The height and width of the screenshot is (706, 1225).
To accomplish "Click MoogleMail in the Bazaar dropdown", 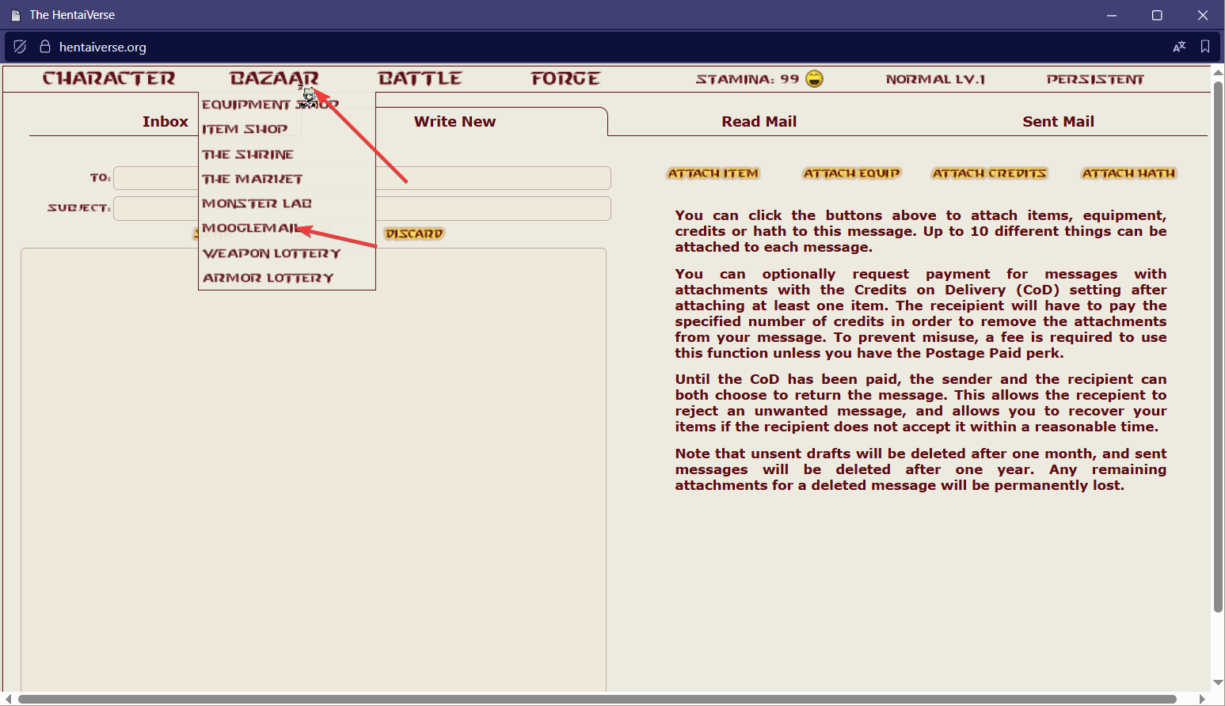I will pos(252,228).
